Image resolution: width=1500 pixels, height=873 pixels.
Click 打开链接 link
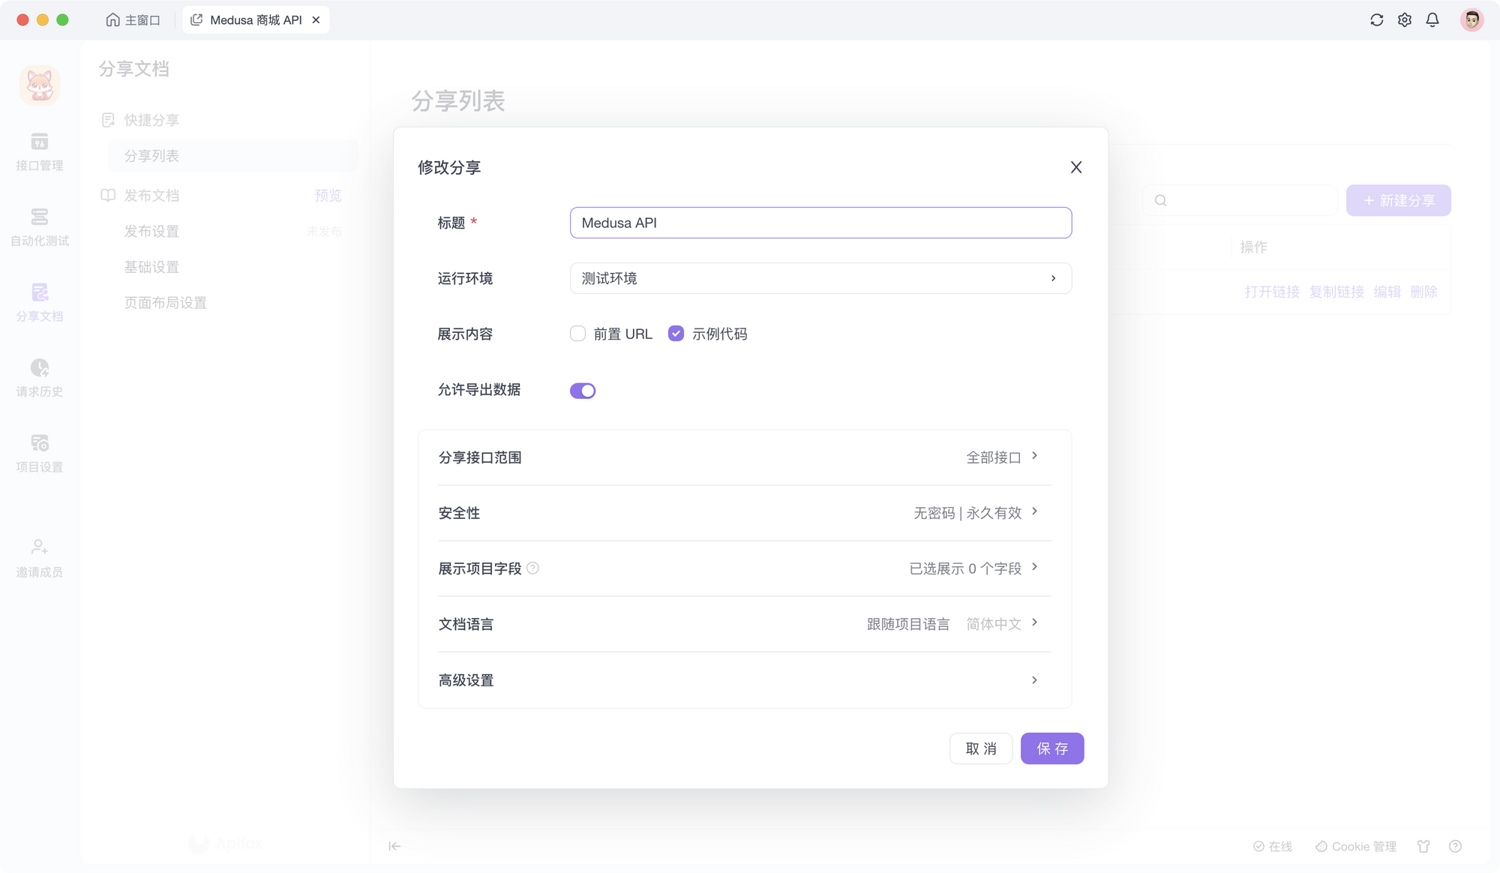(1272, 292)
